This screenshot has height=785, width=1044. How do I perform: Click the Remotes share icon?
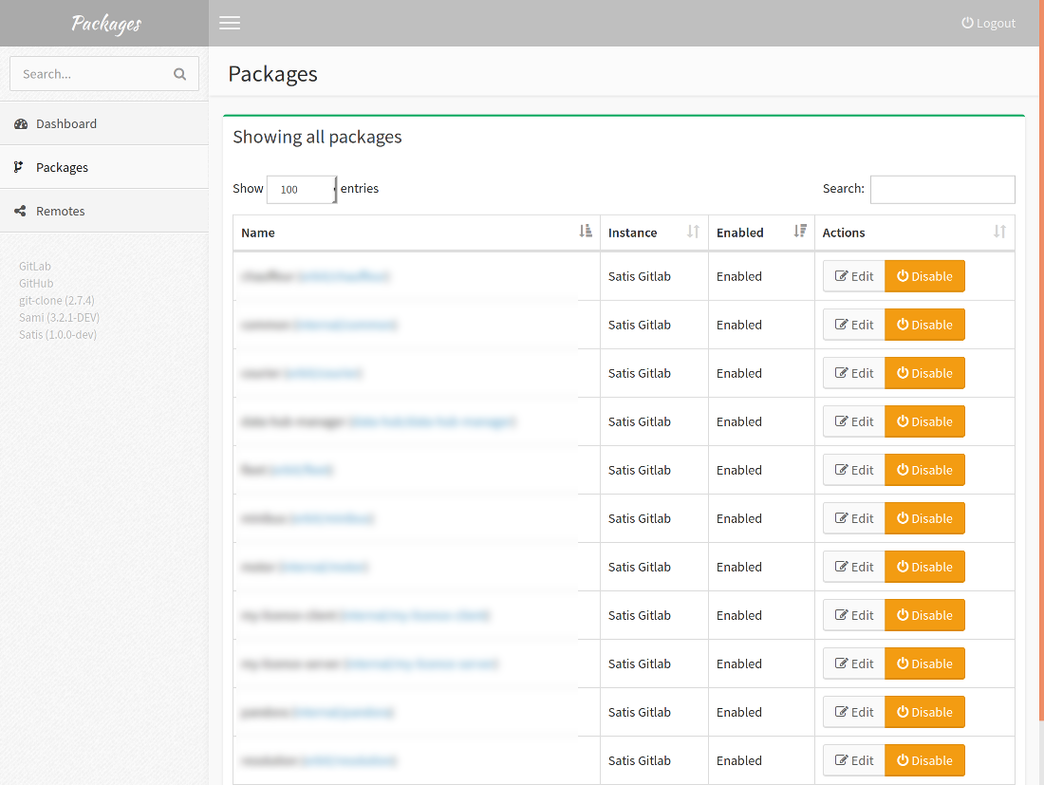[x=20, y=212]
